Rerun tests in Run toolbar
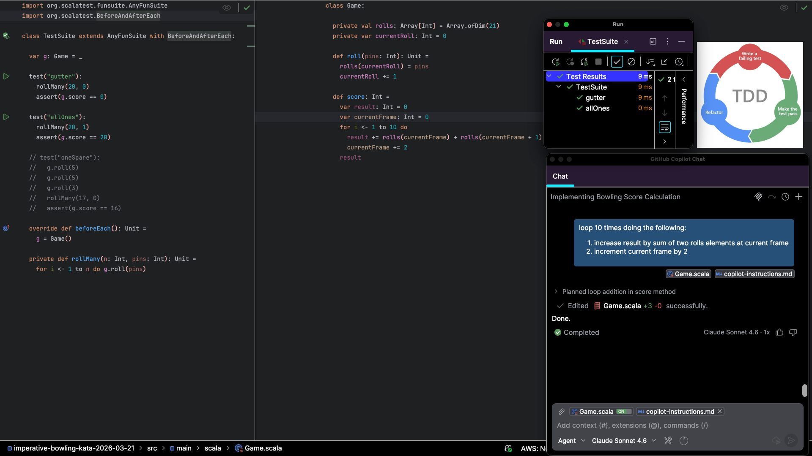The width and height of the screenshot is (812, 456). pyautogui.click(x=556, y=62)
